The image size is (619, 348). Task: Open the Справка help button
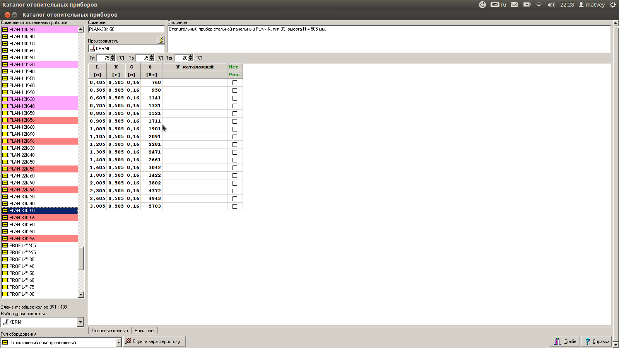pyautogui.click(x=597, y=341)
